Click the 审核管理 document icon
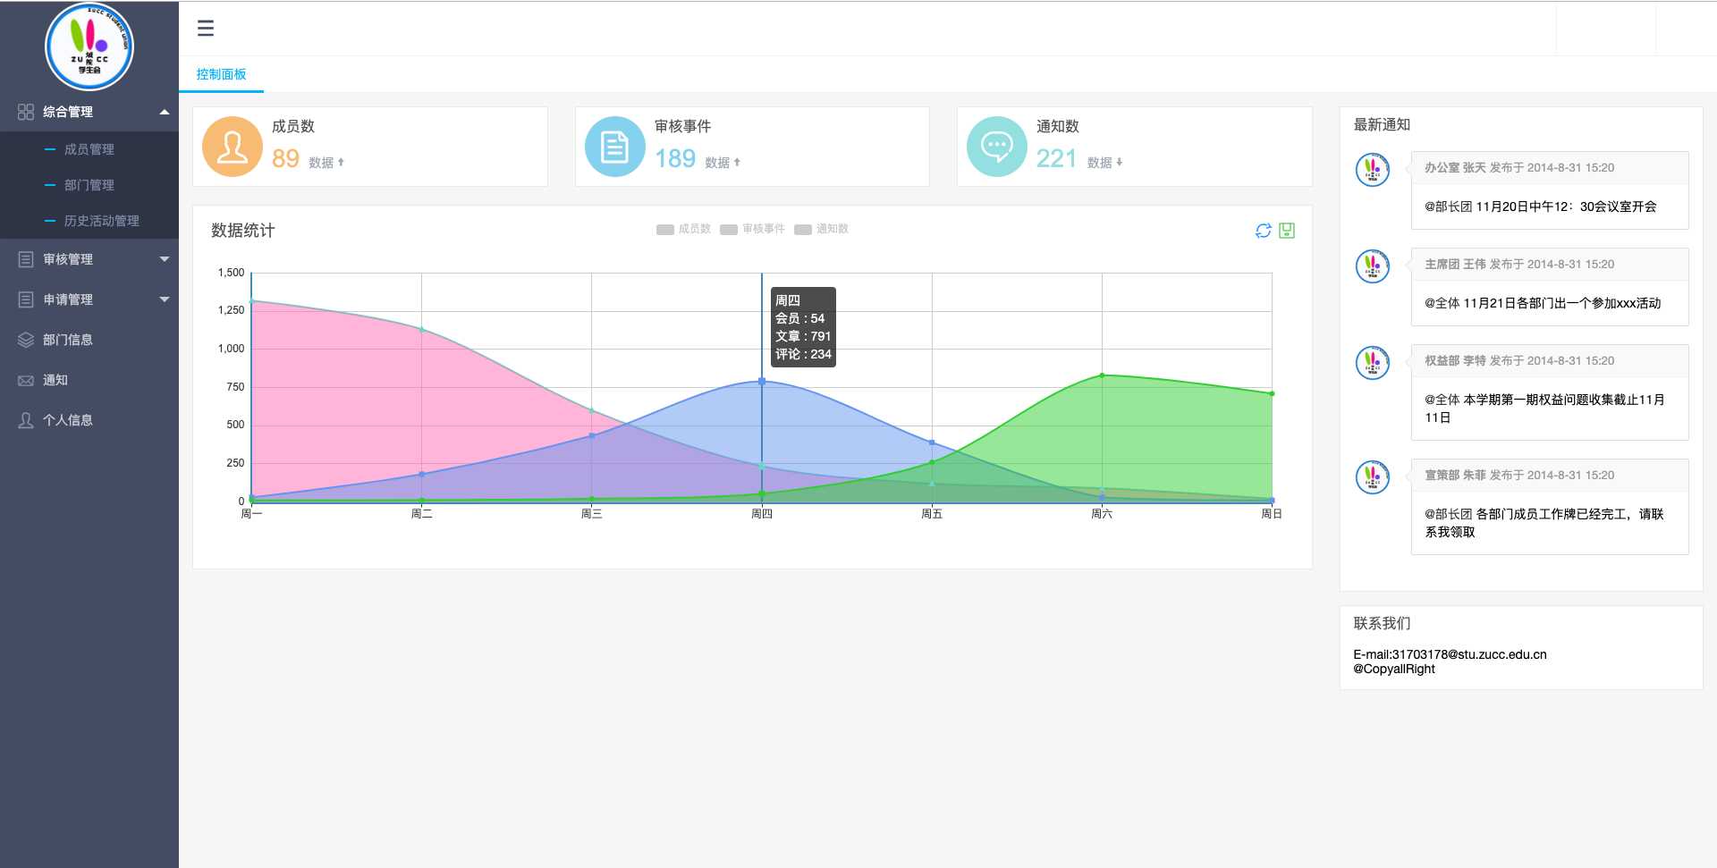The height and width of the screenshot is (868, 1717). [x=26, y=259]
